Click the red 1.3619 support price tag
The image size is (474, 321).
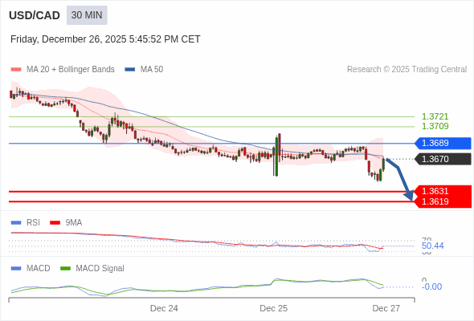[x=443, y=201]
